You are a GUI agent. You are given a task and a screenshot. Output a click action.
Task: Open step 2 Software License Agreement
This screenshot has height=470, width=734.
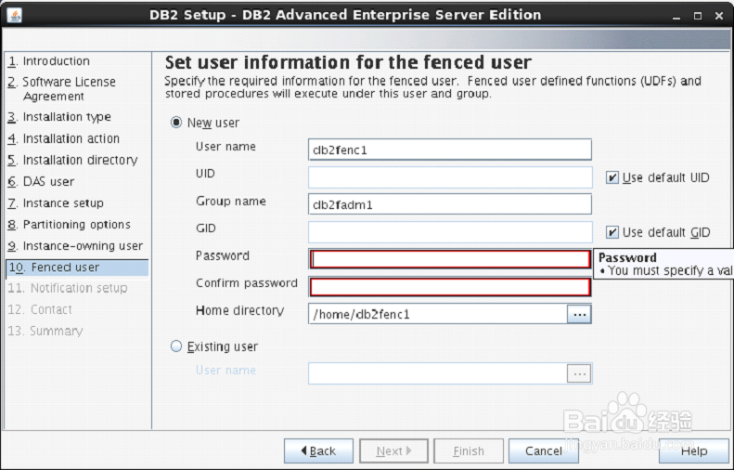(62, 88)
